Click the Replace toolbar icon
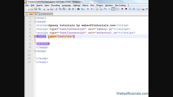Image resolution: width=173 pixels, height=97 pixels. [82, 9]
